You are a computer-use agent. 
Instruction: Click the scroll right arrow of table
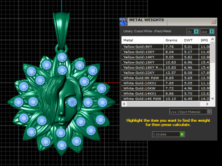tap(207, 104)
